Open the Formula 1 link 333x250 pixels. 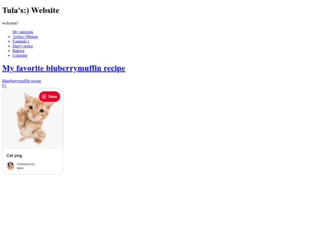tap(21, 41)
